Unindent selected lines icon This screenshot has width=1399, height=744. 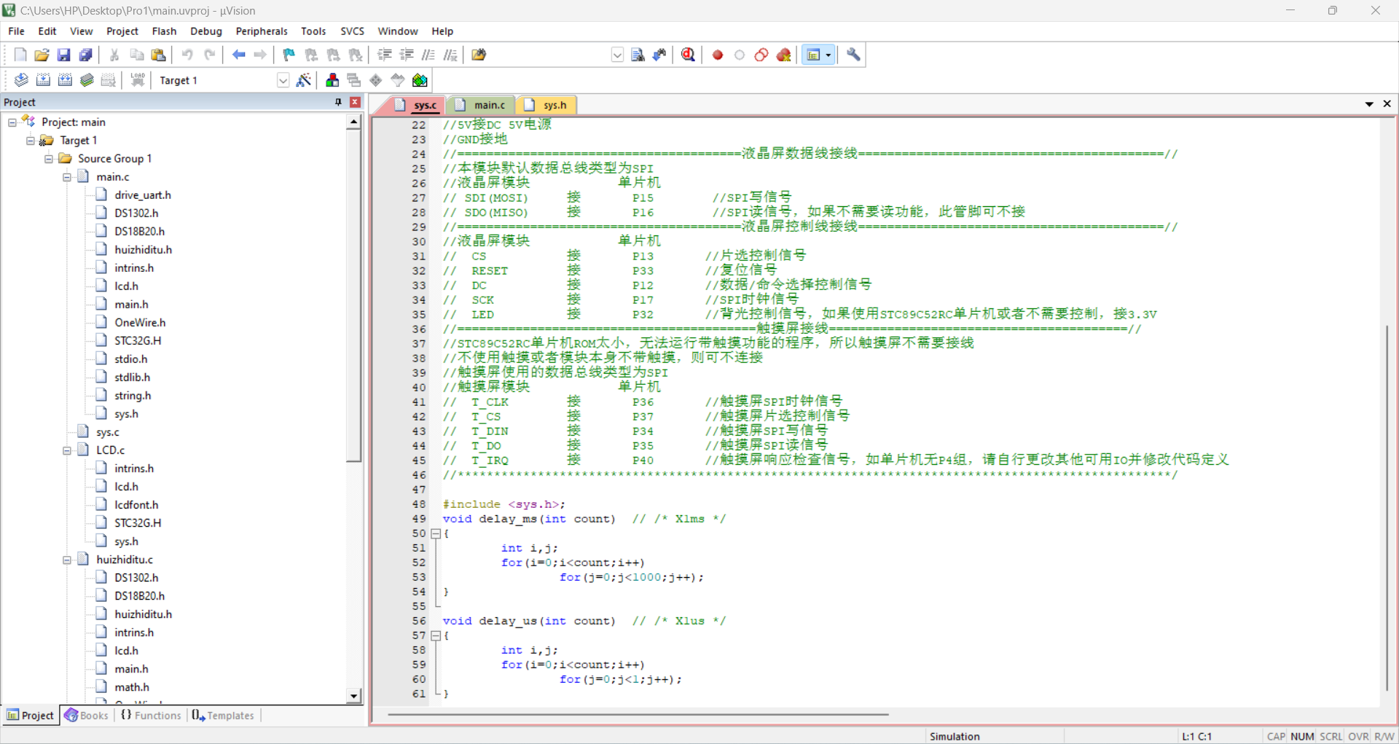[x=407, y=55]
